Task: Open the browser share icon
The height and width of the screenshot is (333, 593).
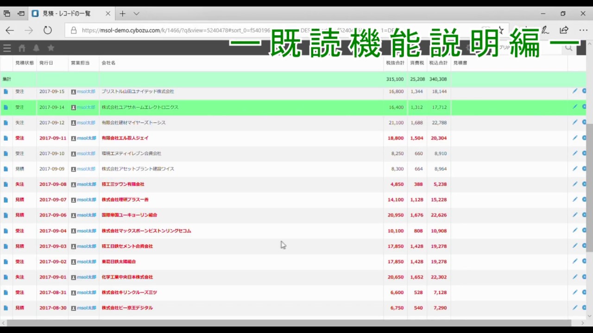Action: (564, 30)
